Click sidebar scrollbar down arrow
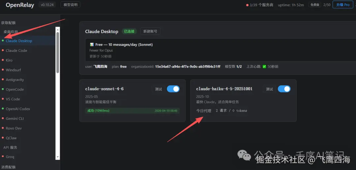356x170 pixels. [x=58, y=157]
